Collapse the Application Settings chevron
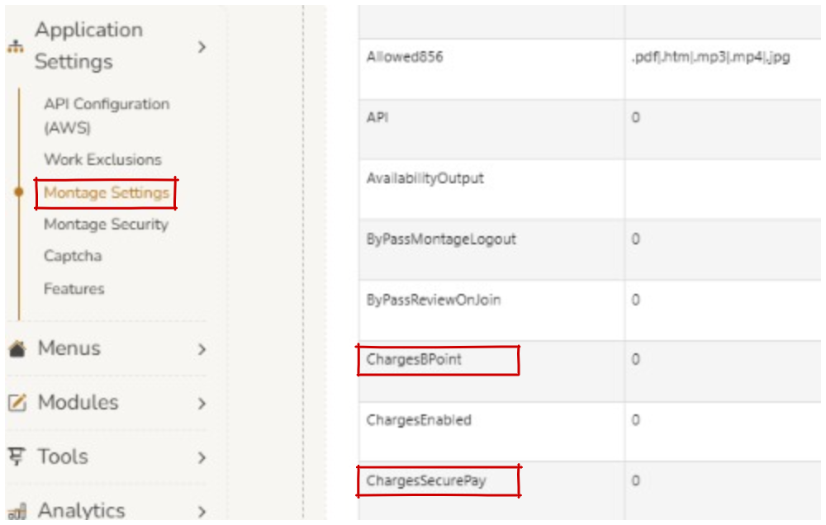 click(x=202, y=47)
